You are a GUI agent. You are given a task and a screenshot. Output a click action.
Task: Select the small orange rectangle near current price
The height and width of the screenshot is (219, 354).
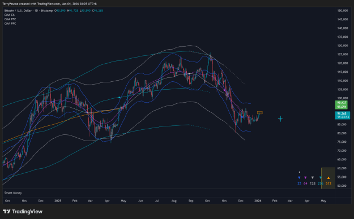tap(260, 112)
